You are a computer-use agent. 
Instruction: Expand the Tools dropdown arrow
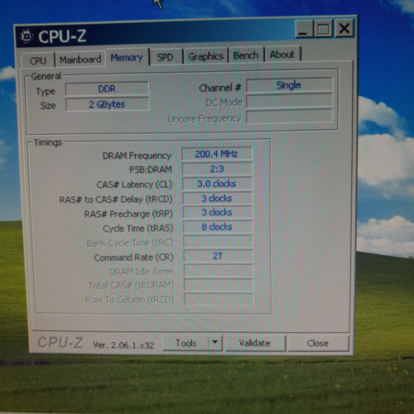tap(215, 343)
